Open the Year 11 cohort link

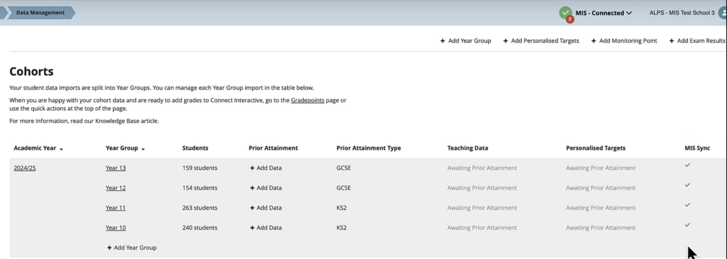[116, 208]
